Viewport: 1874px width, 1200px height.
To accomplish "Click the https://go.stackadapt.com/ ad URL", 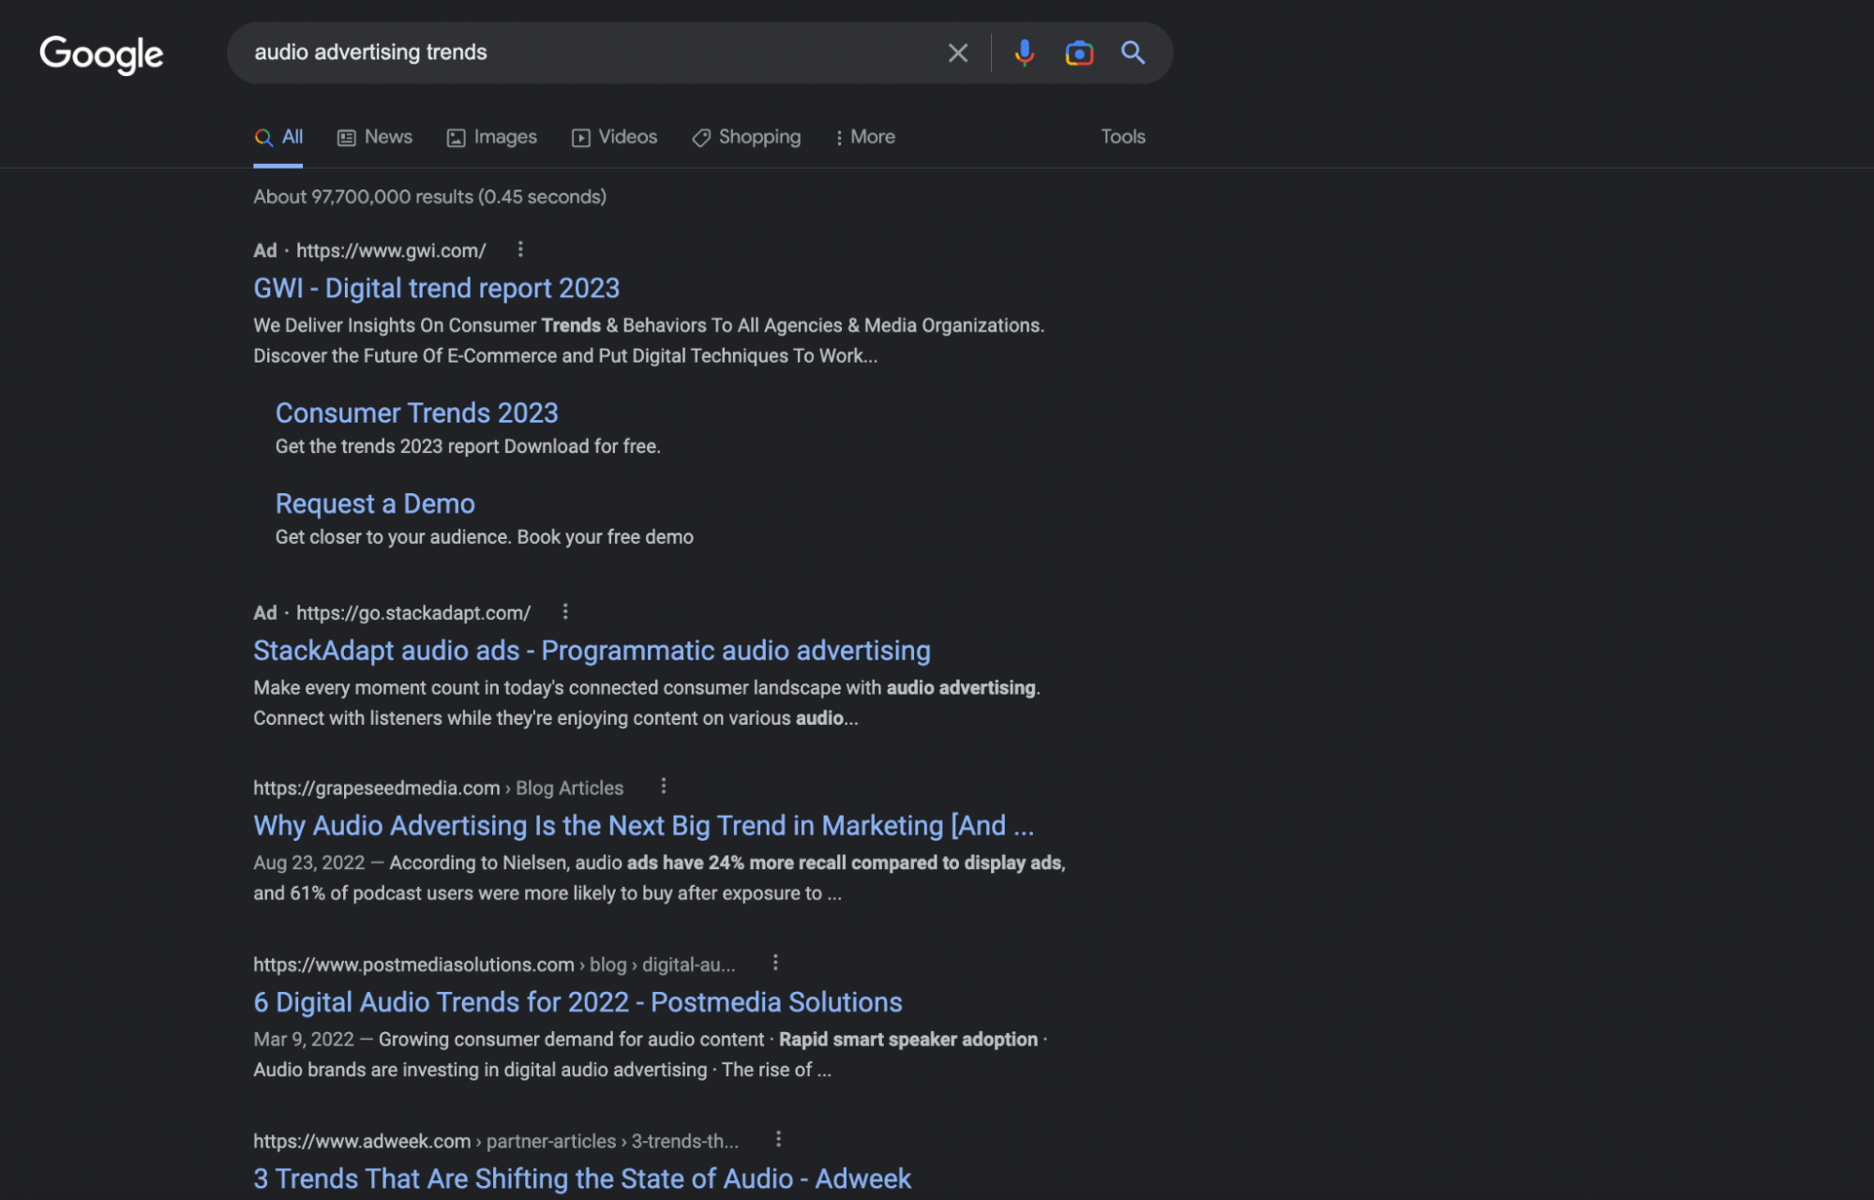I will point(413,612).
